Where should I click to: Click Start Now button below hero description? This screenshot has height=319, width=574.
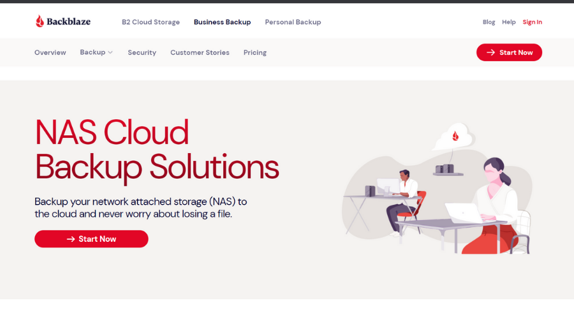pyautogui.click(x=91, y=239)
